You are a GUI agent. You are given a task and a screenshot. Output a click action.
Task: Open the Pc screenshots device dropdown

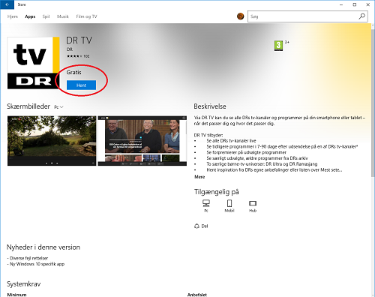click(58, 106)
